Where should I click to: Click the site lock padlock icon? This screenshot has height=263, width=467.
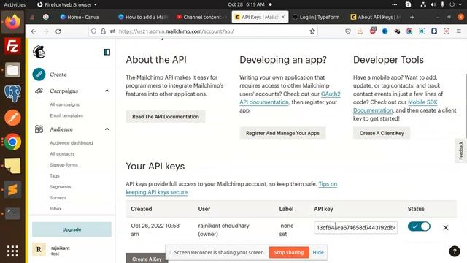[x=103, y=31]
